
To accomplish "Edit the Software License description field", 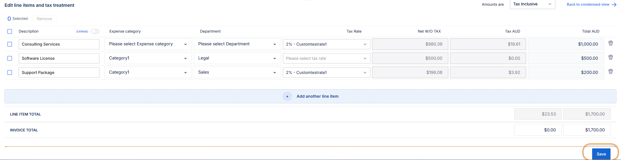I will click(59, 58).
